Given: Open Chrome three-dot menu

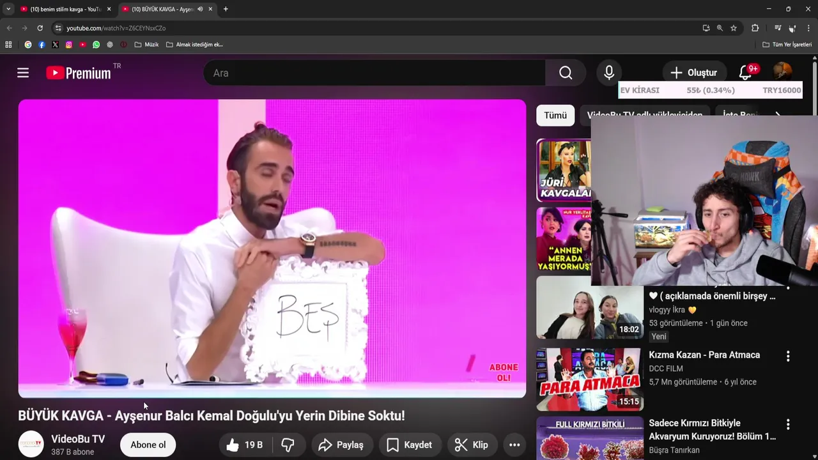Looking at the screenshot, I should [808, 28].
